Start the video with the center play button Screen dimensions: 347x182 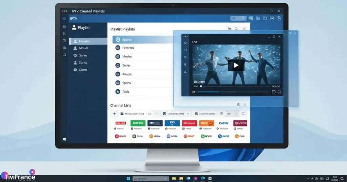tap(236, 65)
